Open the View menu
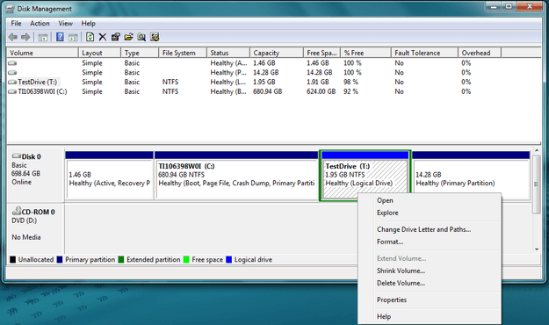Image resolution: width=549 pixels, height=325 pixels. [66, 24]
